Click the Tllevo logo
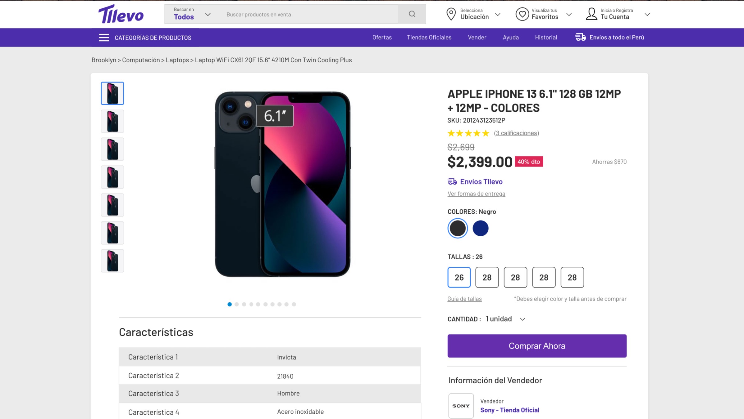Image resolution: width=744 pixels, height=419 pixels. 121,14
